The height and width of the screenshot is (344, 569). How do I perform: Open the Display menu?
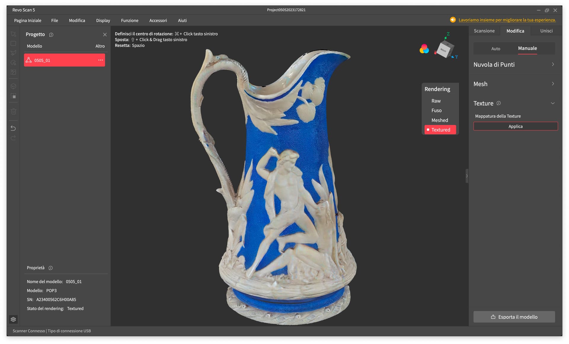pyautogui.click(x=103, y=20)
